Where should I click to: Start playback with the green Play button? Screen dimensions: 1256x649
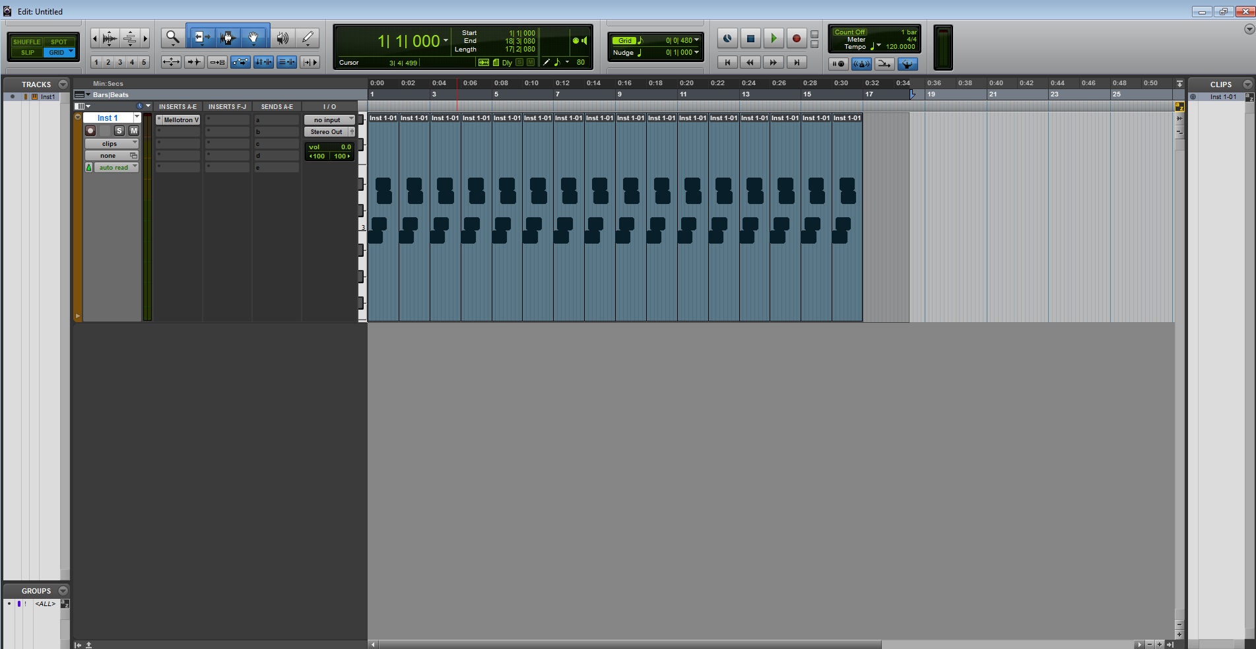774,38
